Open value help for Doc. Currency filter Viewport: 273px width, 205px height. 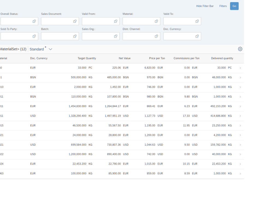(x=197, y=36)
